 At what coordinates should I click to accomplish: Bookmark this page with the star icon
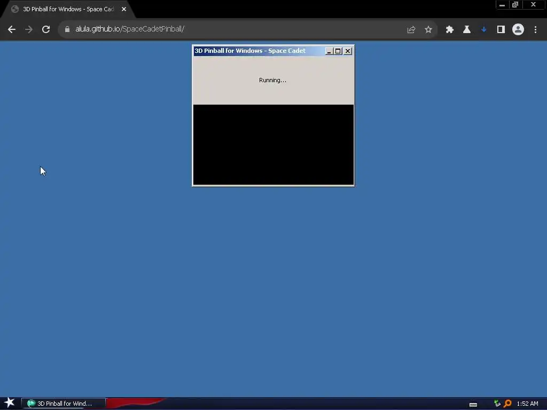428,30
